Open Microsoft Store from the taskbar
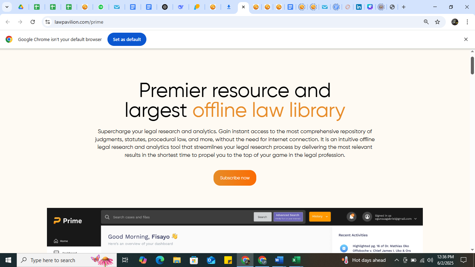The image size is (475, 267). (194, 260)
